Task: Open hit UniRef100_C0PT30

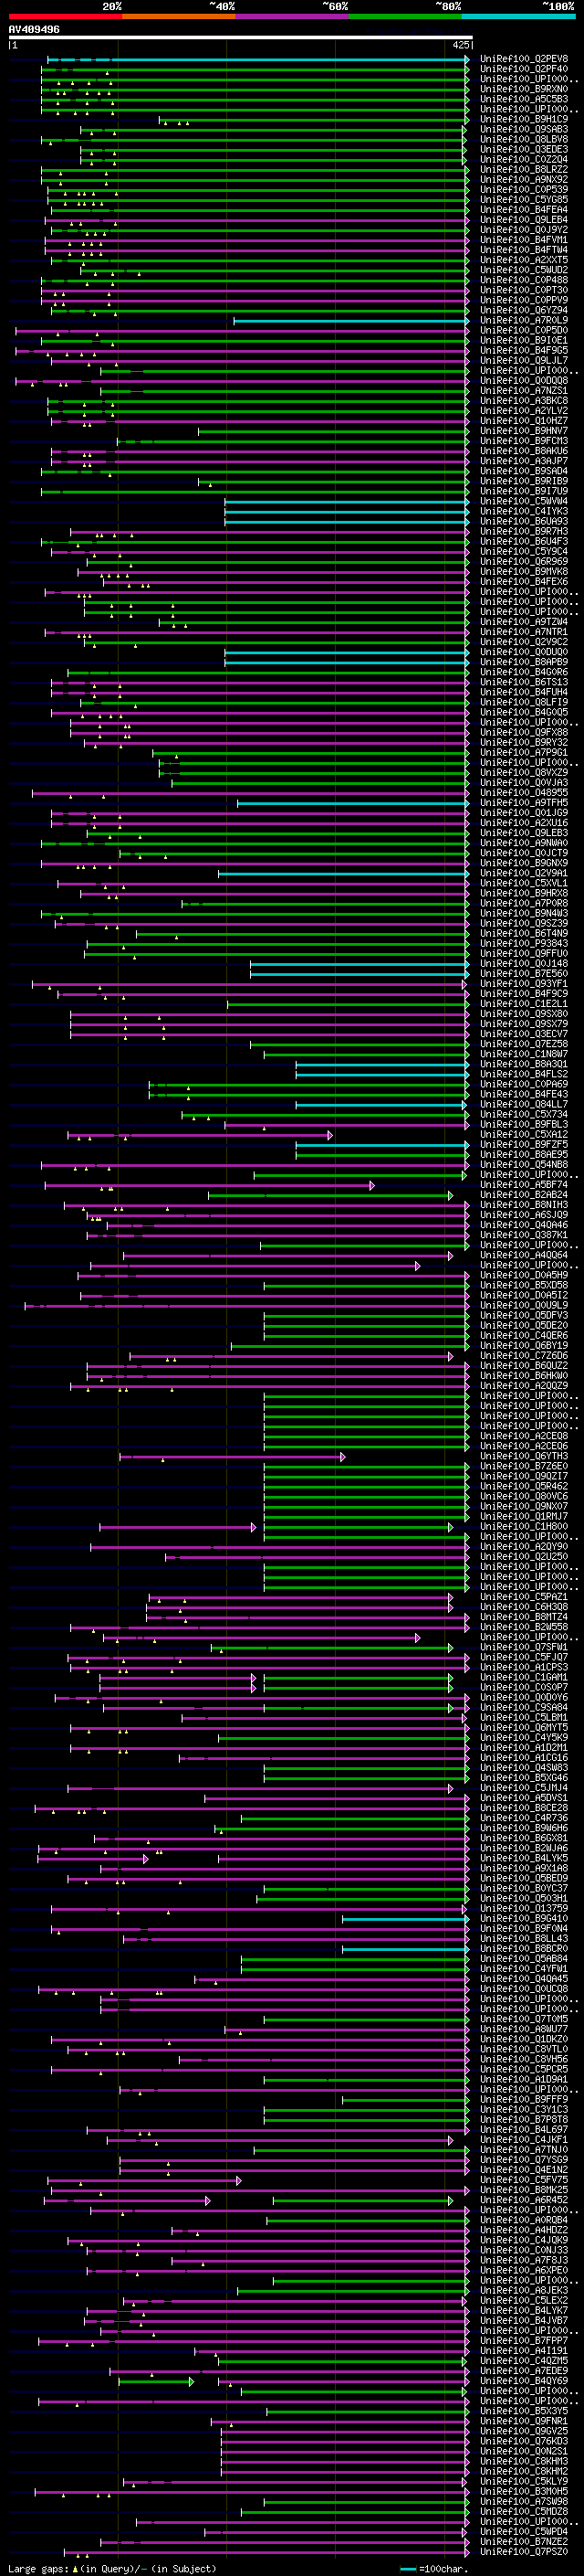Action: [x=523, y=290]
